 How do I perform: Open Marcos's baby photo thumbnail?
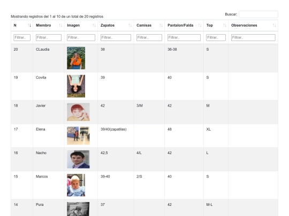pyautogui.click(x=76, y=185)
